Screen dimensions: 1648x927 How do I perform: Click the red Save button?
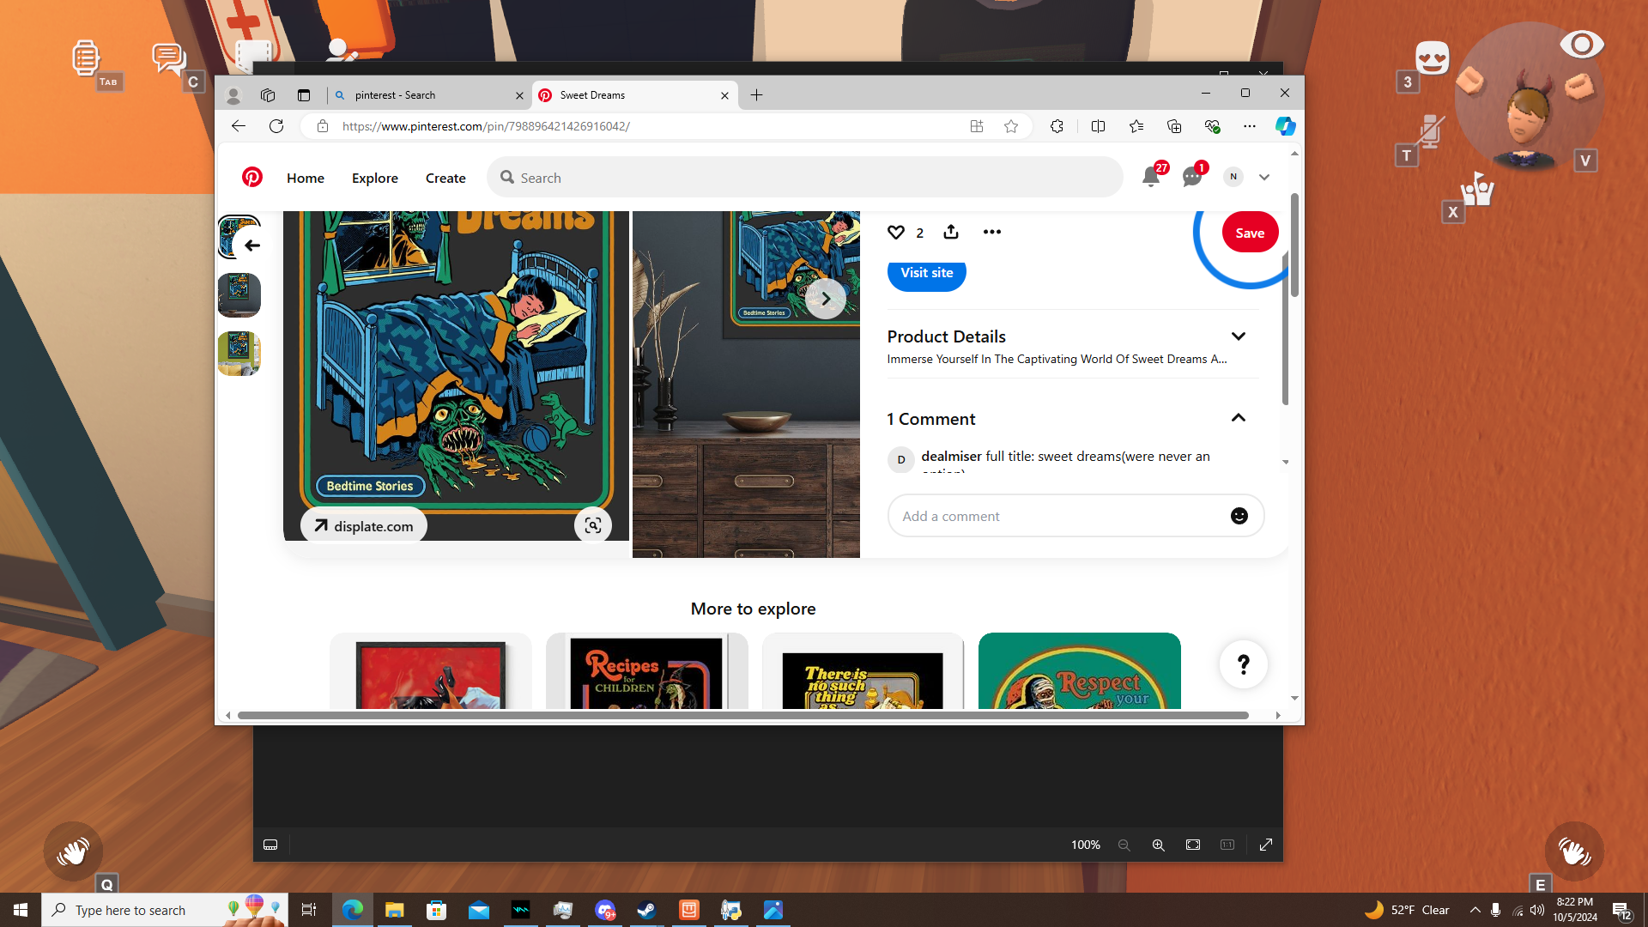pos(1250,233)
